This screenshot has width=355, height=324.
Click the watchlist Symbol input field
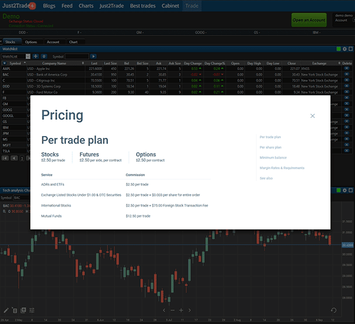76,57
